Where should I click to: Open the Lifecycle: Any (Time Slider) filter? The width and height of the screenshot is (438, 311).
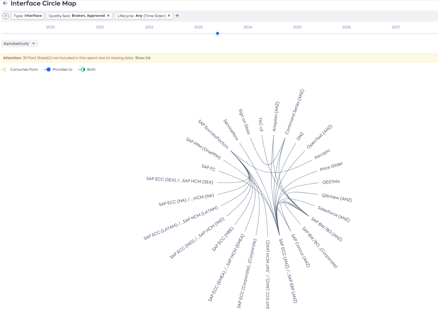144,16
